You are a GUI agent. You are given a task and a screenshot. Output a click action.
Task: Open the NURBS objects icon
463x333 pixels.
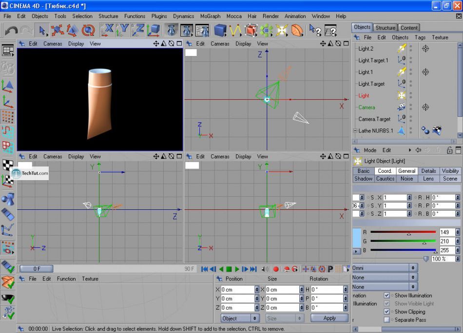(251, 30)
